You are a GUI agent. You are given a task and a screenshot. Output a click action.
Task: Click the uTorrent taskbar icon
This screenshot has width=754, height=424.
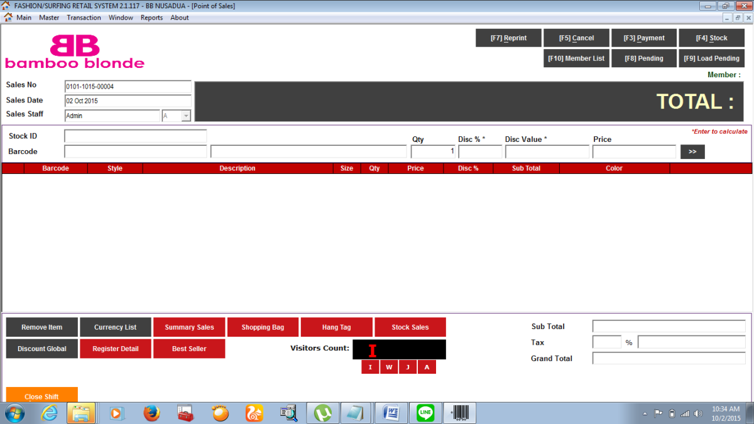pyautogui.click(x=323, y=413)
